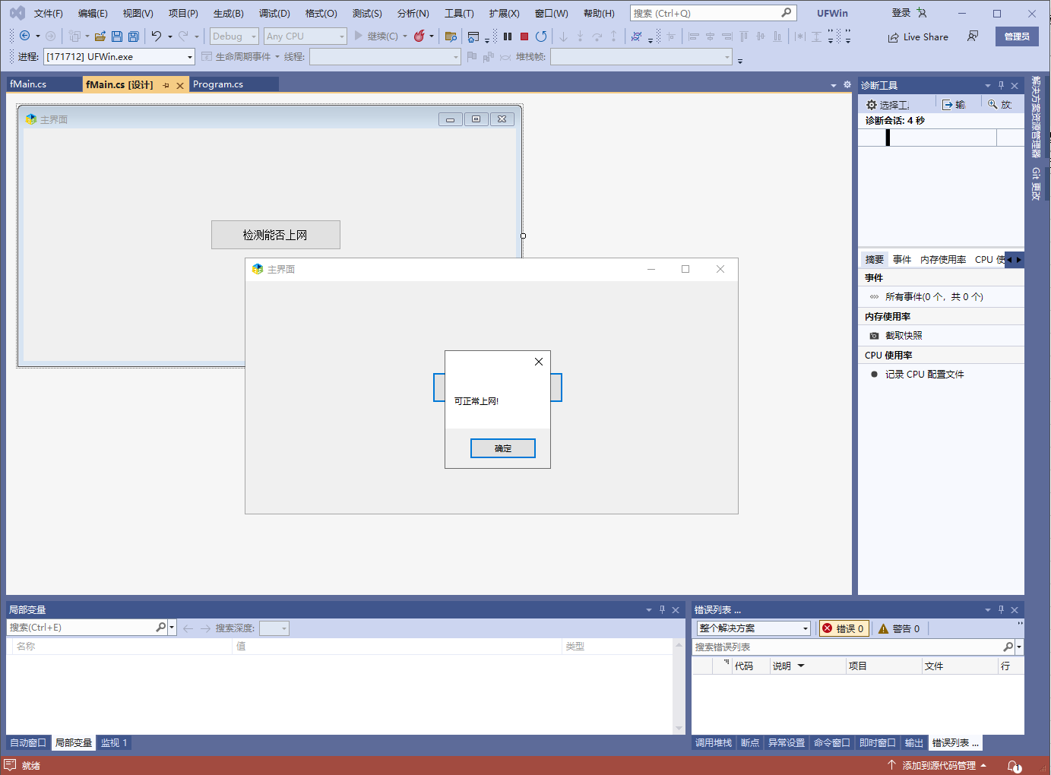Close the diagnostic tools panel
The image size is (1051, 775).
[1015, 85]
